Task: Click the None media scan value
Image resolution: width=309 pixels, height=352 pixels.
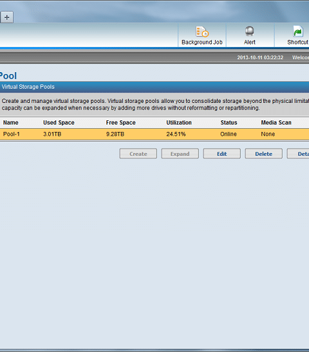Action: (x=268, y=134)
